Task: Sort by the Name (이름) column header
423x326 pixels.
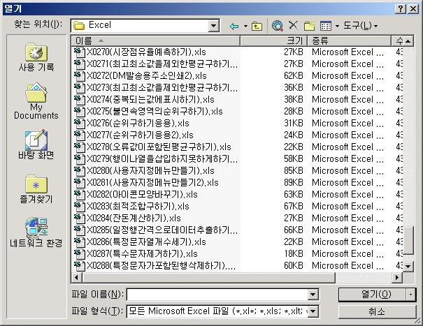Action: tap(156, 41)
